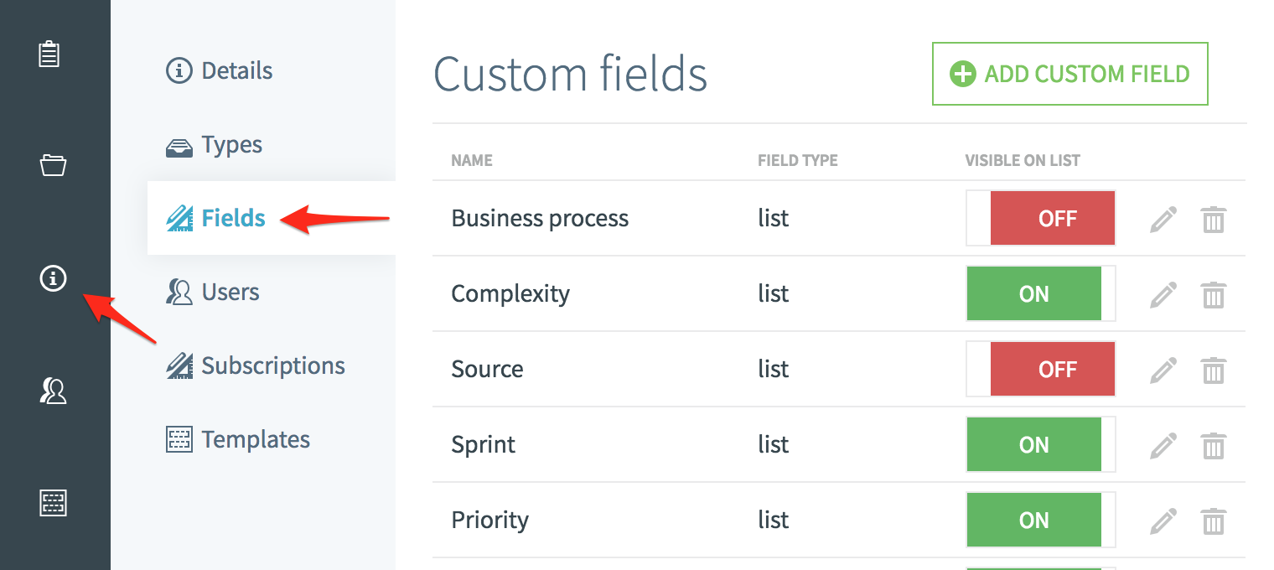Select the Source field name
Viewport: 1274px width, 570px height.
click(x=487, y=370)
